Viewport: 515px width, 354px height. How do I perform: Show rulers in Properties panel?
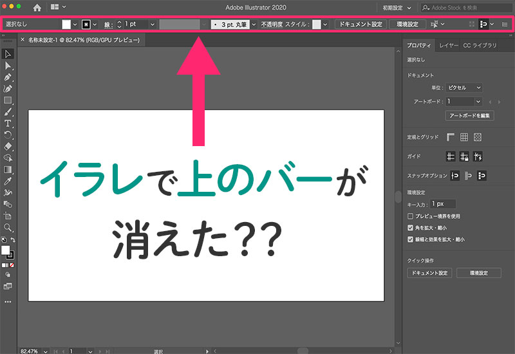450,137
